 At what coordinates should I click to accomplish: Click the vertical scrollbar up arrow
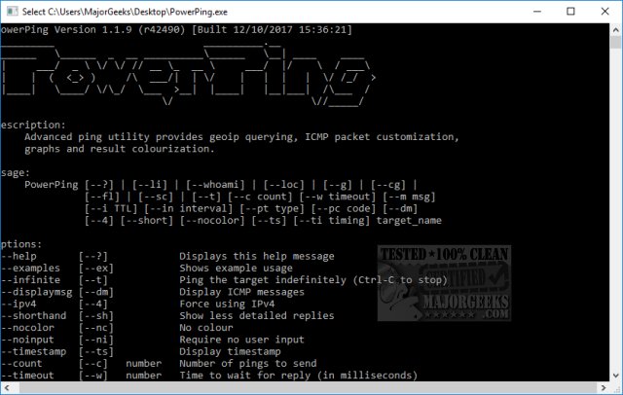click(615, 30)
